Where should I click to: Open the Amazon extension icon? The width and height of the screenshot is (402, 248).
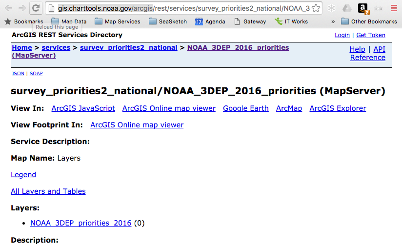(363, 8)
